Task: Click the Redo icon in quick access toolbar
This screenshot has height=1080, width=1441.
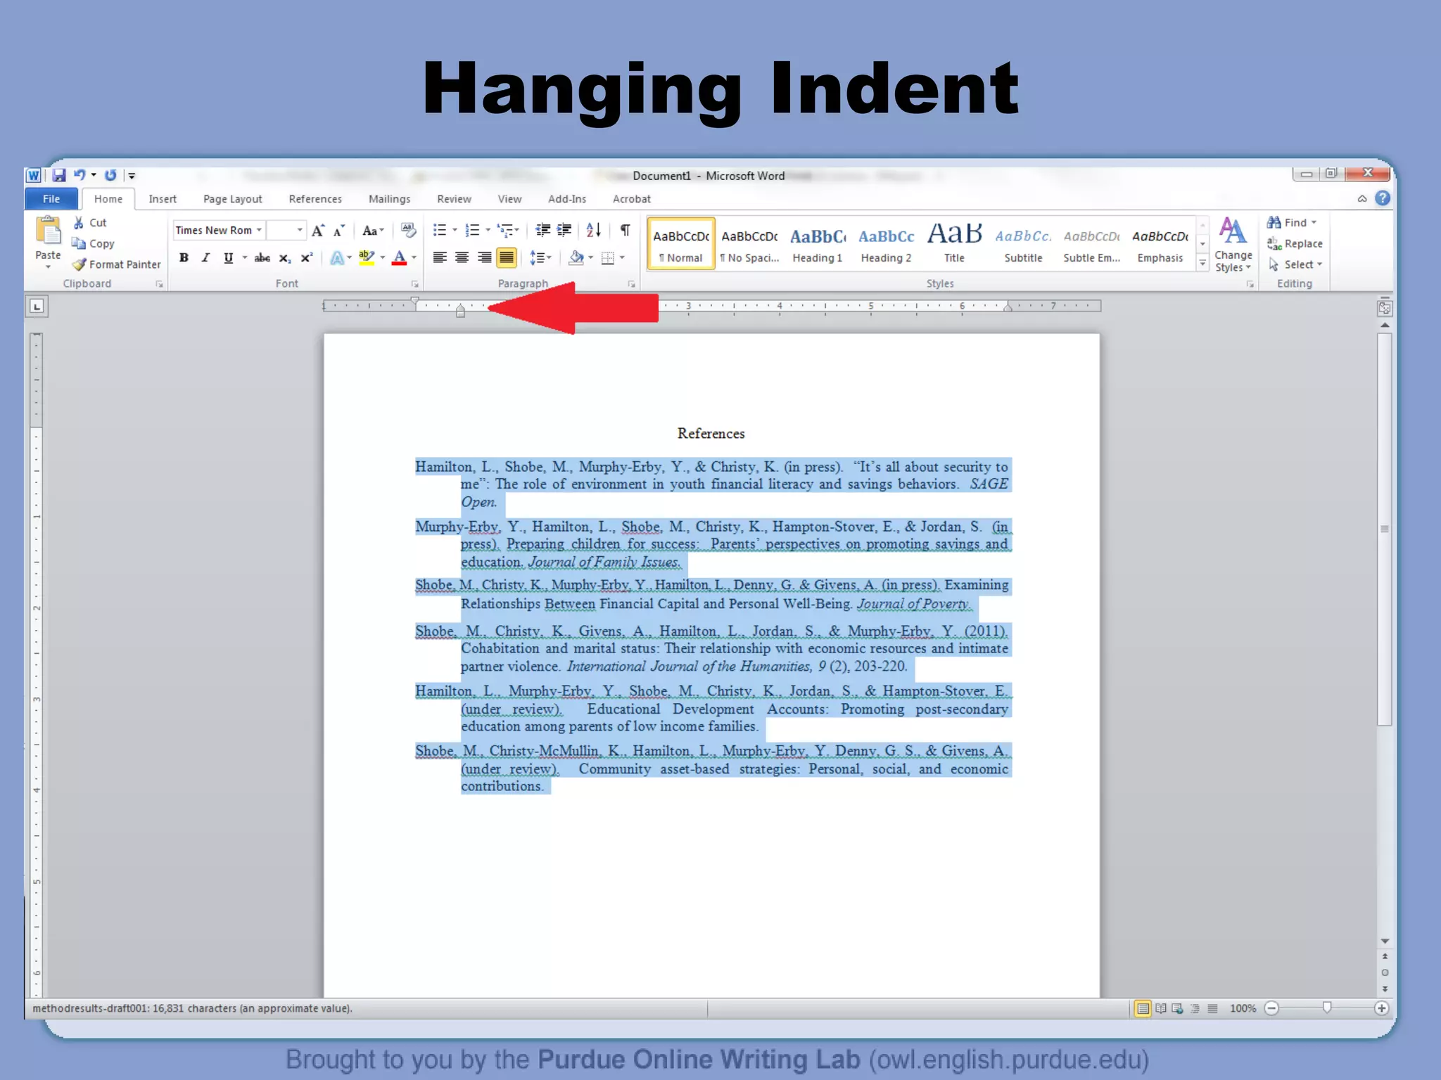Action: [x=110, y=176]
